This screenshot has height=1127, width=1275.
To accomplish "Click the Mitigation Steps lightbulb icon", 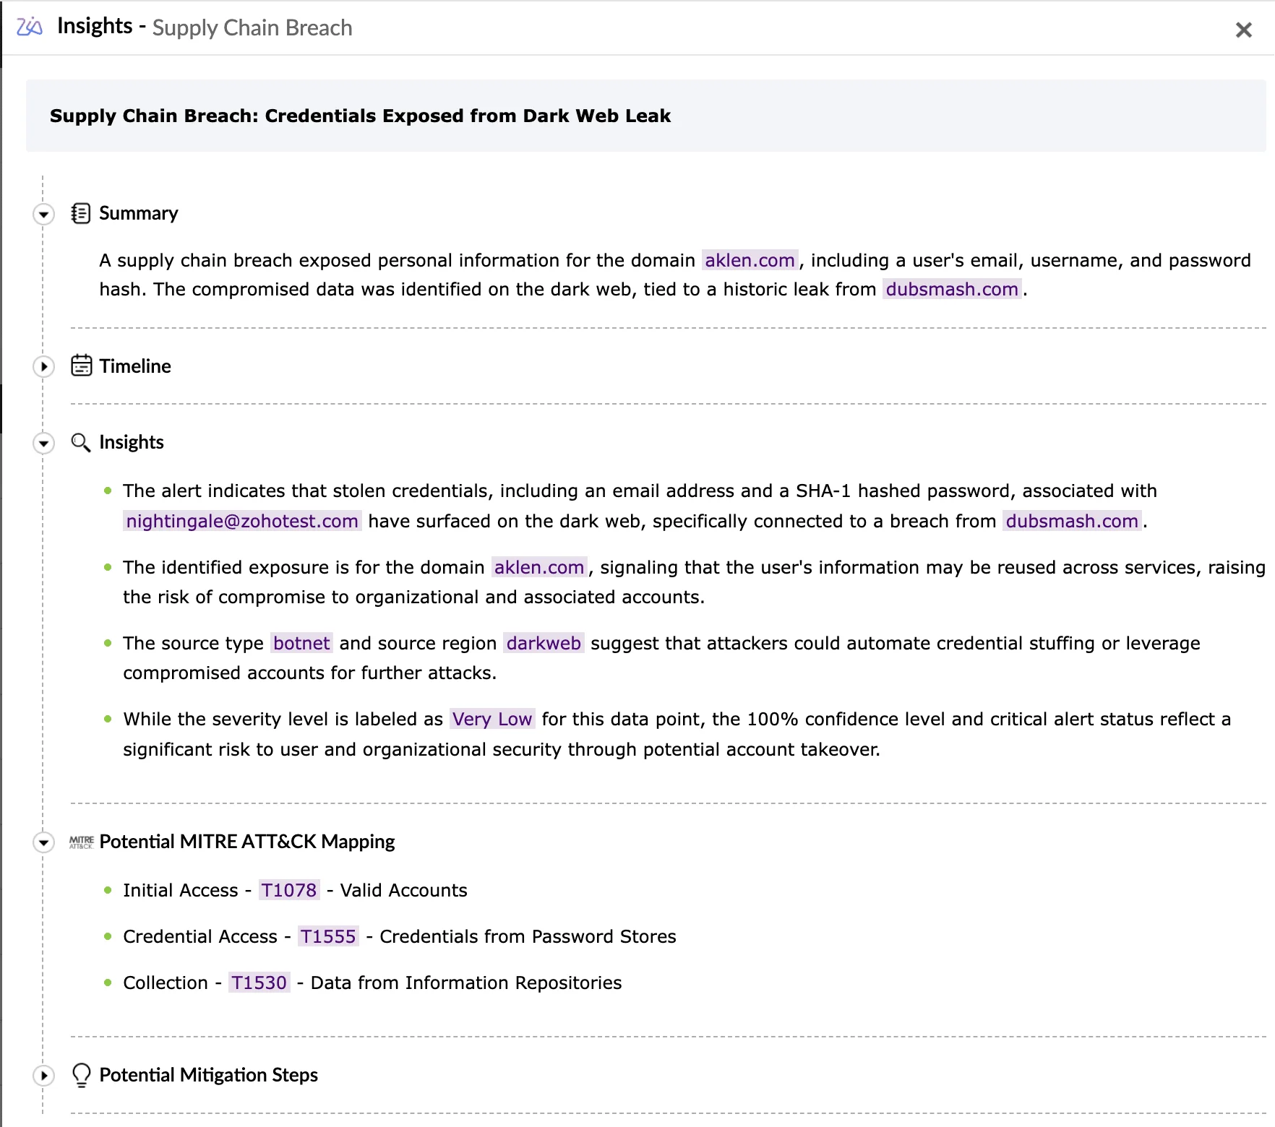I will pyautogui.click(x=82, y=1075).
